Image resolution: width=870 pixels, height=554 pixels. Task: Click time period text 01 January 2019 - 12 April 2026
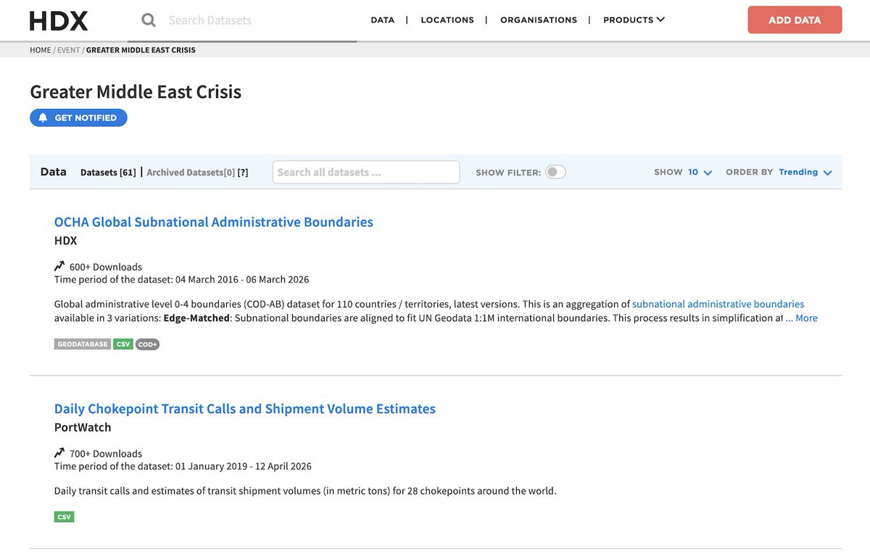[x=243, y=466]
